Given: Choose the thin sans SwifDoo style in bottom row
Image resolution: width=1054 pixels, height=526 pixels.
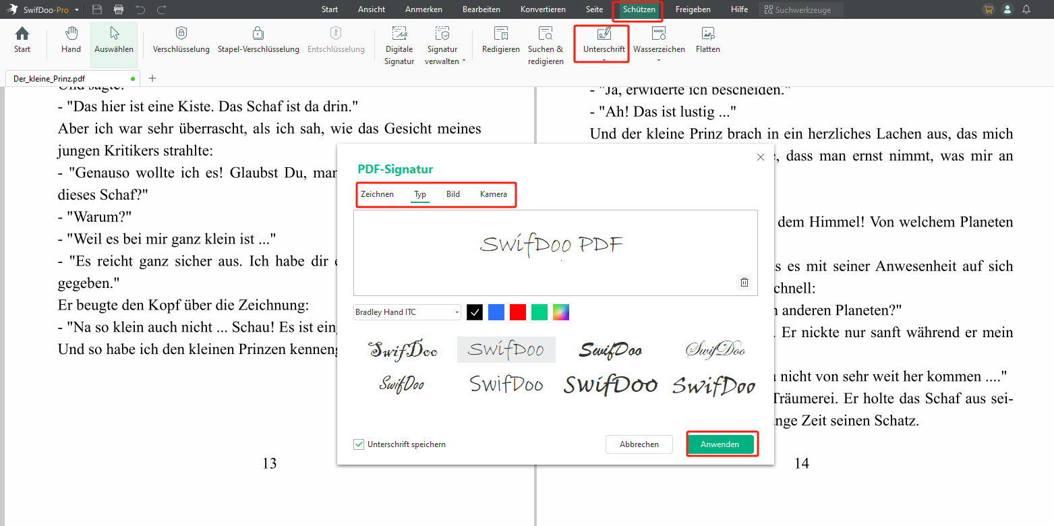Looking at the screenshot, I should point(506,384).
